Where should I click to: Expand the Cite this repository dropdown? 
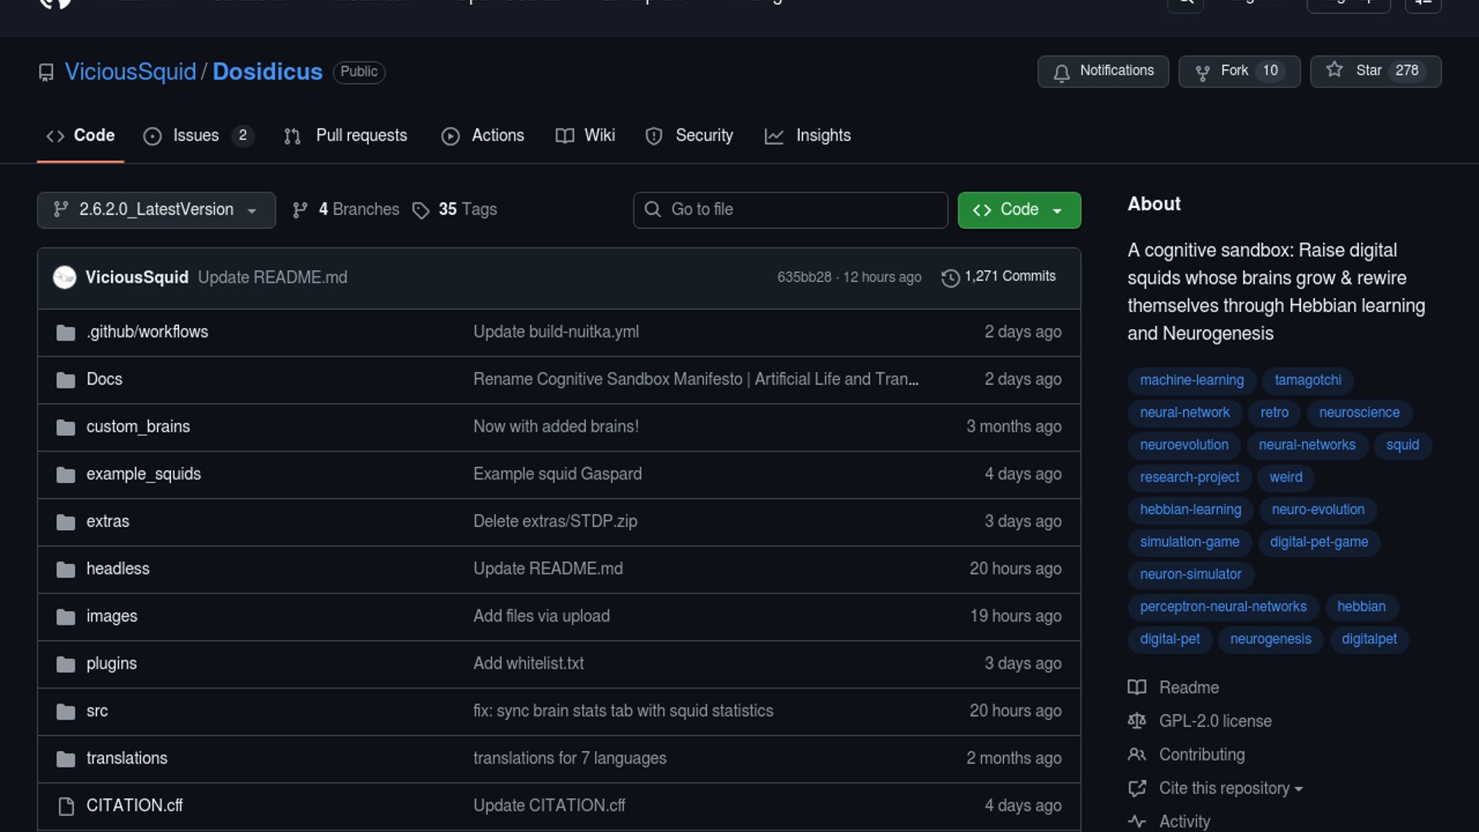[x=1230, y=788]
